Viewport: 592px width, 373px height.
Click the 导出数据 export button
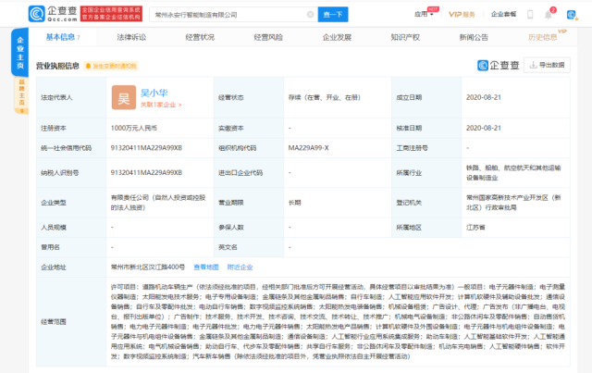click(x=547, y=65)
